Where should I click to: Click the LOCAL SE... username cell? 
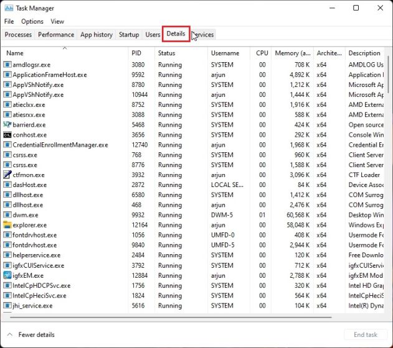tap(227, 185)
